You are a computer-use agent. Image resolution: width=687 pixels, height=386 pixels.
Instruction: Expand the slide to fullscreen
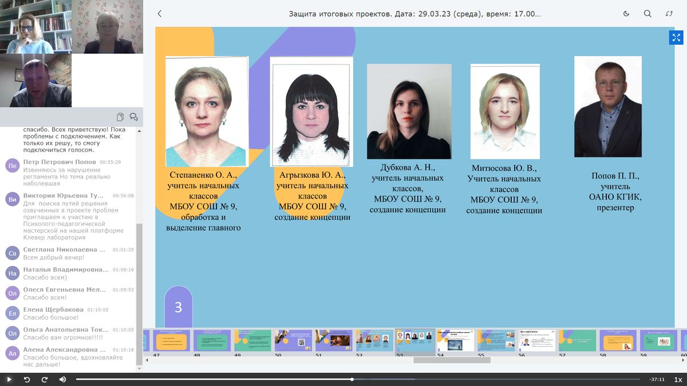(x=676, y=38)
